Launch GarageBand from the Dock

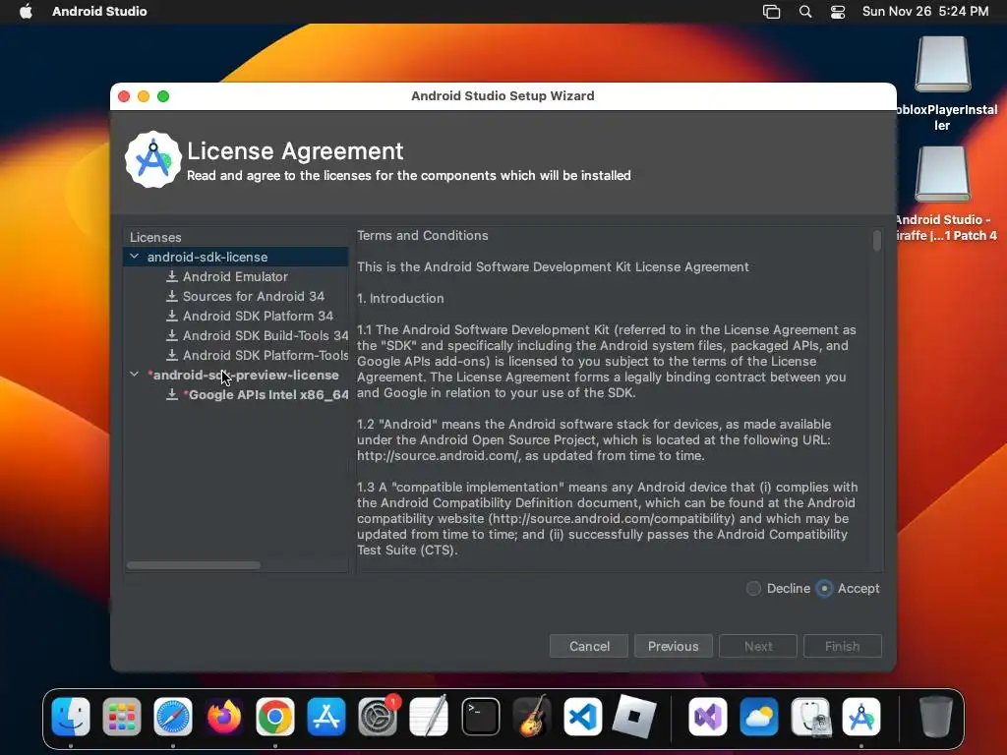click(x=532, y=717)
